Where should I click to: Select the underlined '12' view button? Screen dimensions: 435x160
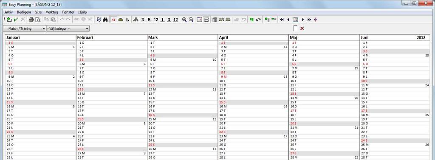(175, 20)
